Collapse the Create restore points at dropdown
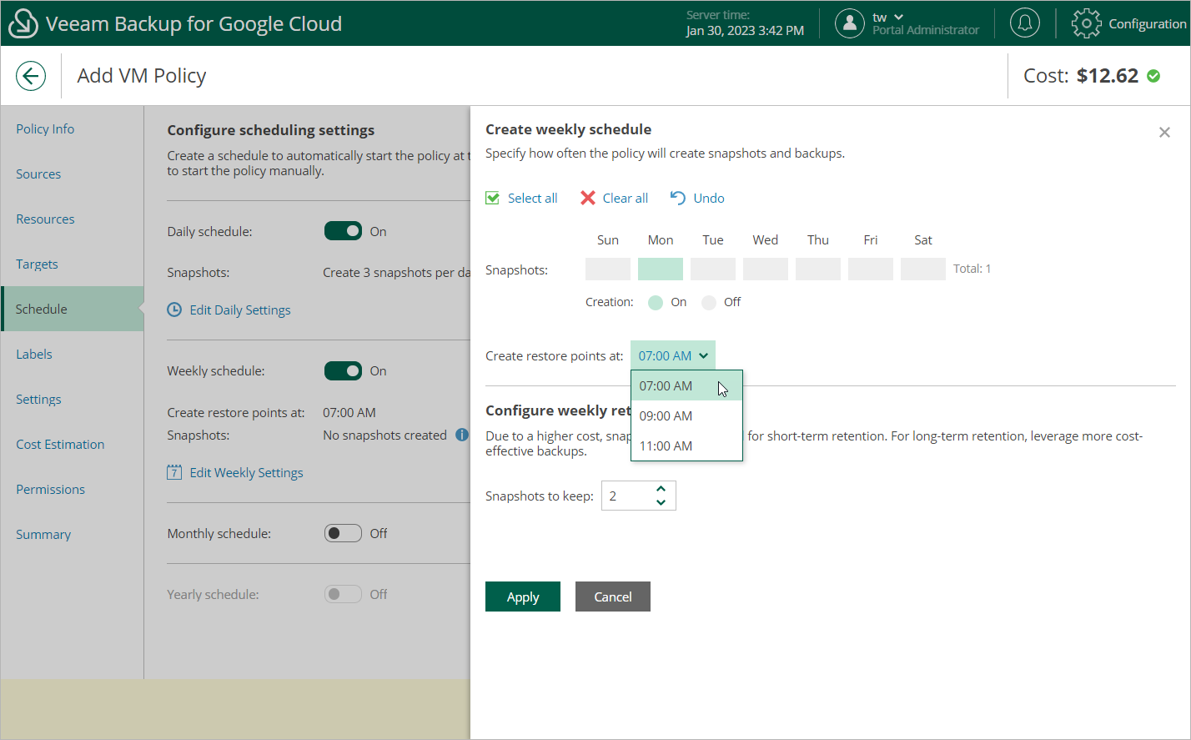The width and height of the screenshot is (1191, 740). [673, 355]
